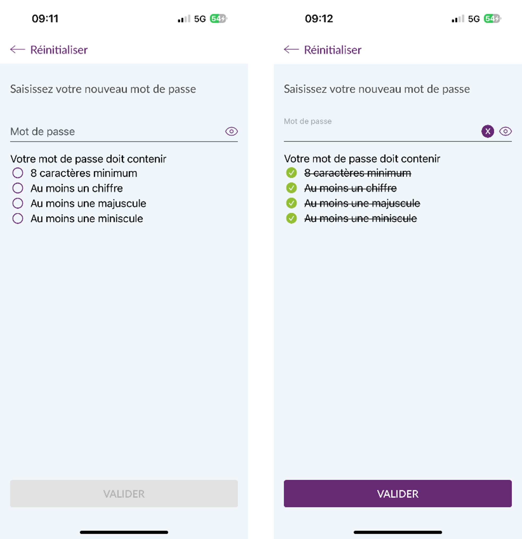Tap the back arrow on the 09:11 screen
The image size is (522, 539).
[x=18, y=49]
